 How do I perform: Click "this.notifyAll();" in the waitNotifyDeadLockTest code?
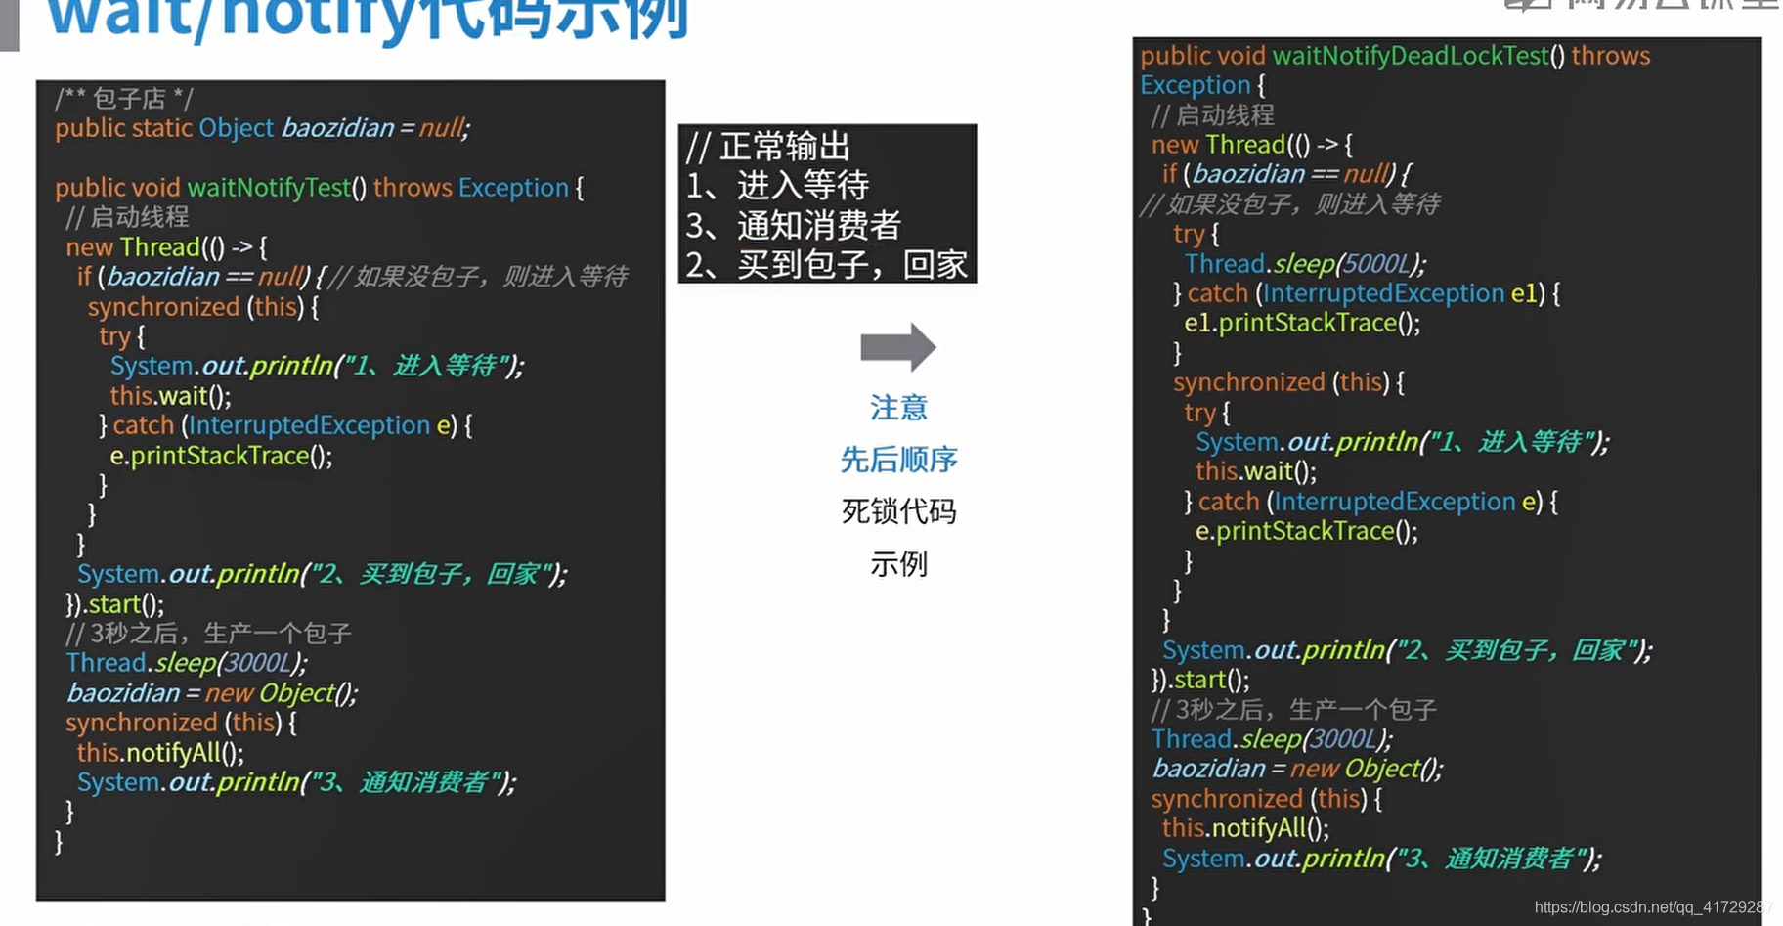(x=1245, y=828)
